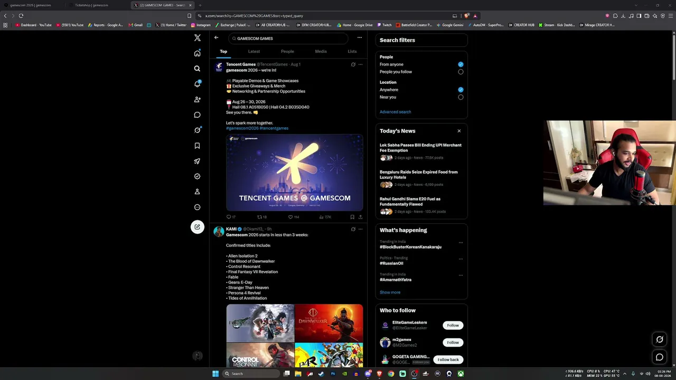Open the floating Grok button at bottom right
Viewport: 676px width, 380px height.
point(660,339)
